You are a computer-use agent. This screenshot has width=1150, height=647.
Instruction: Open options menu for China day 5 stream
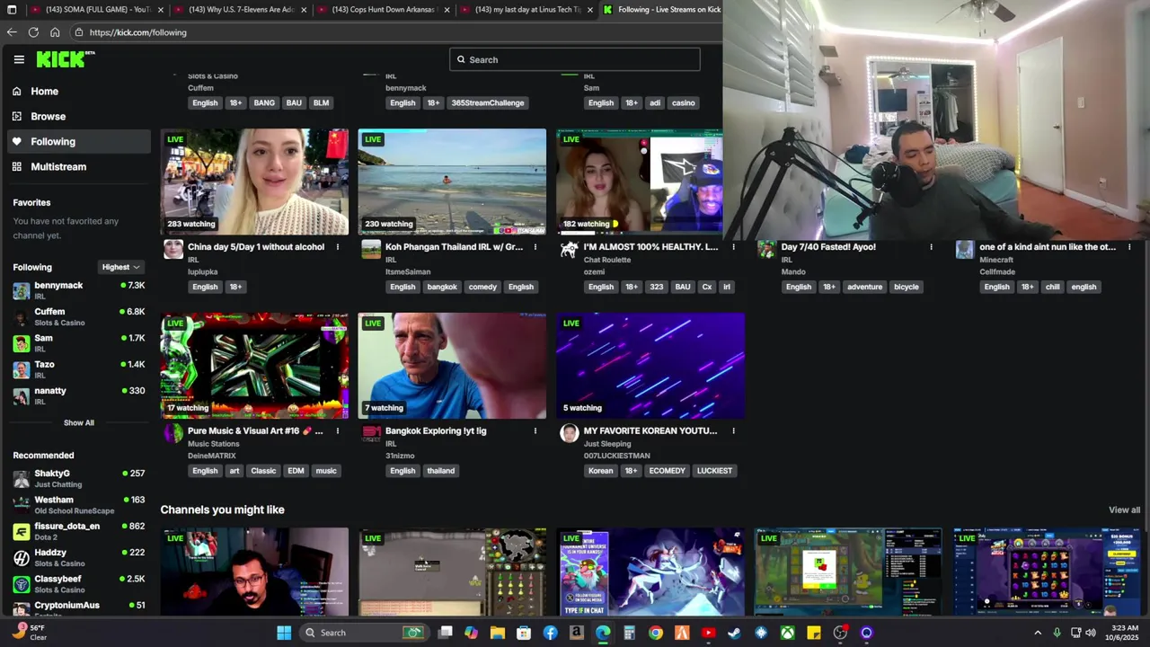[x=338, y=247]
